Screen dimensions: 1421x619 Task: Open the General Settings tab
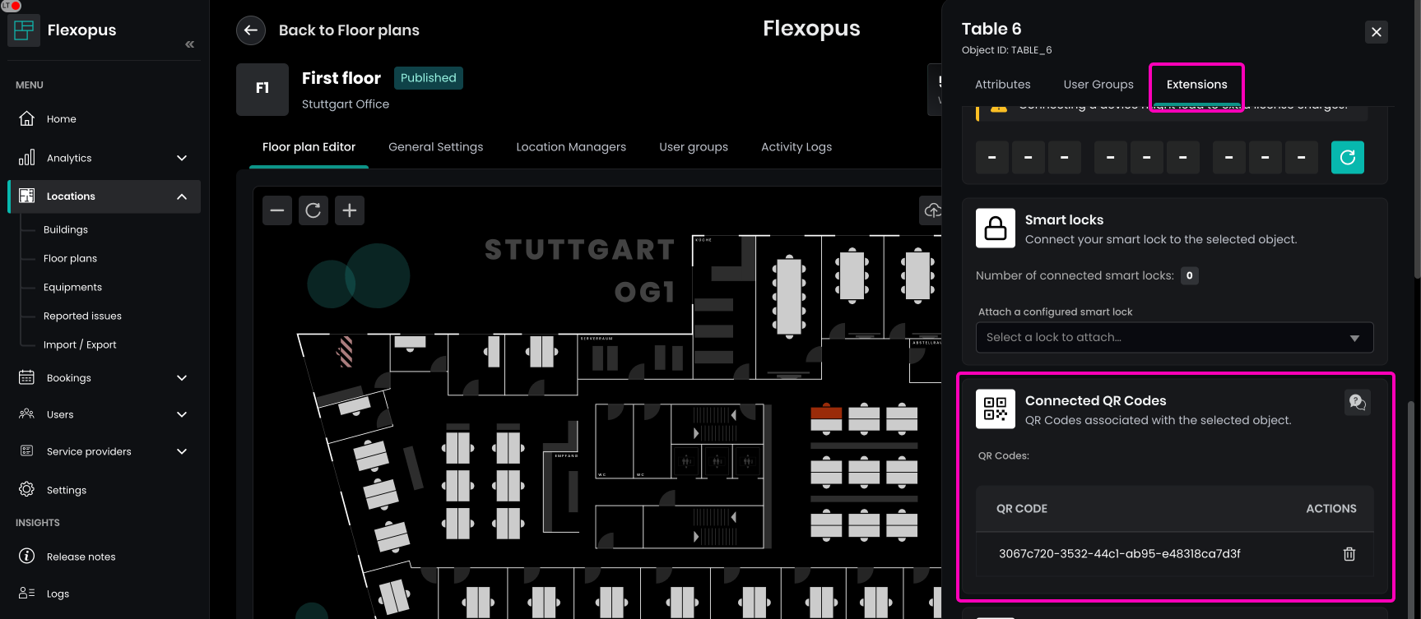tap(435, 147)
